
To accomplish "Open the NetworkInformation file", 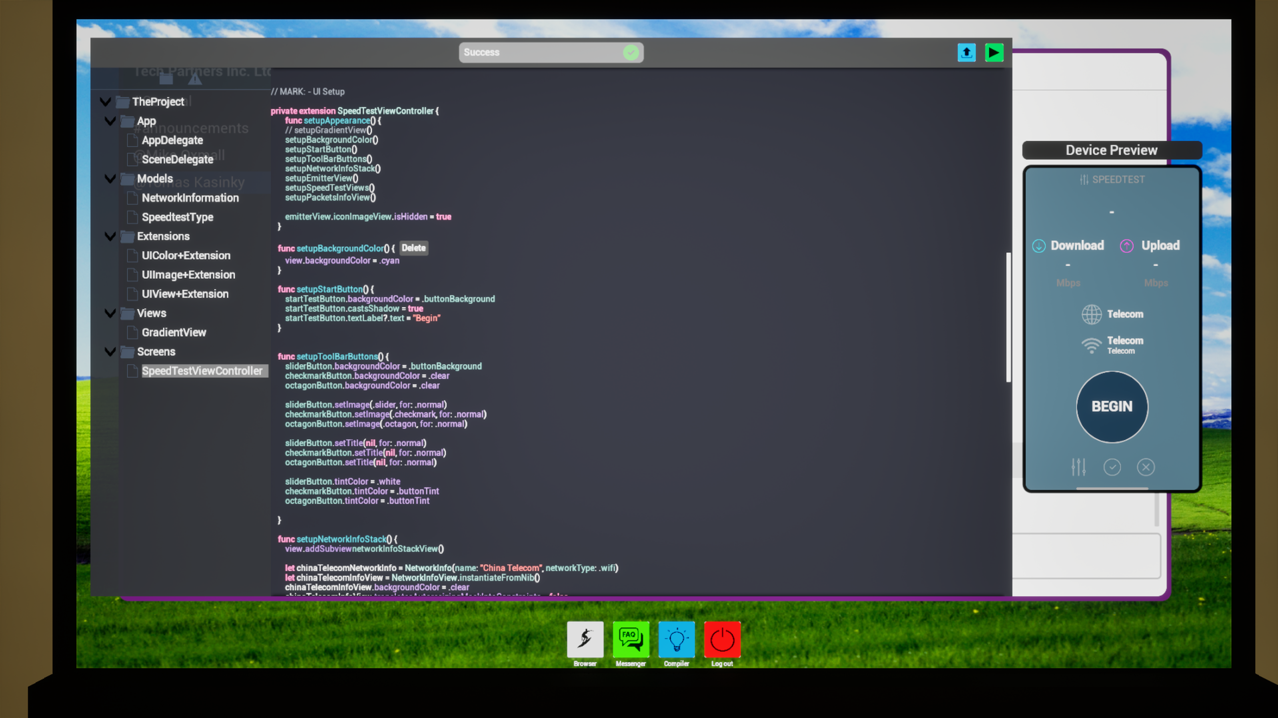I will [190, 198].
